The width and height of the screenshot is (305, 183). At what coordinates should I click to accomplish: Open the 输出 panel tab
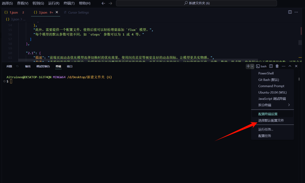tap(28, 66)
